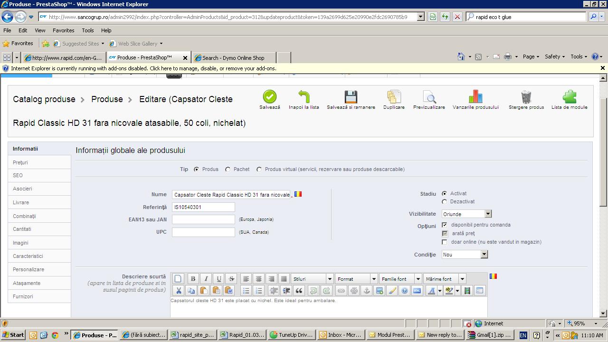Align text left in editor

point(246,279)
